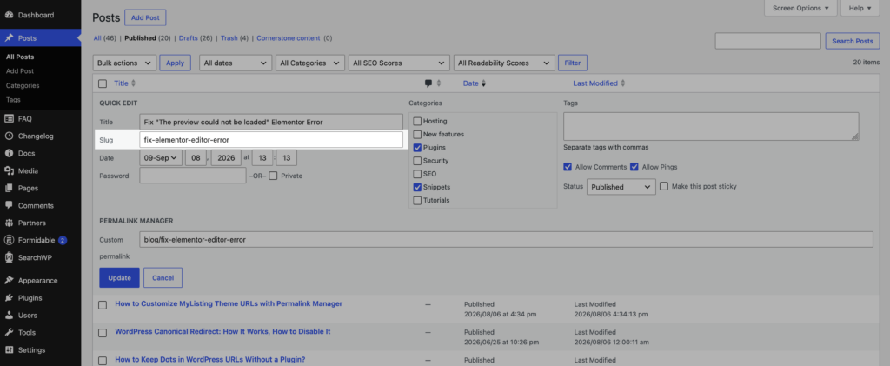Open All Posts submenu item

20,57
